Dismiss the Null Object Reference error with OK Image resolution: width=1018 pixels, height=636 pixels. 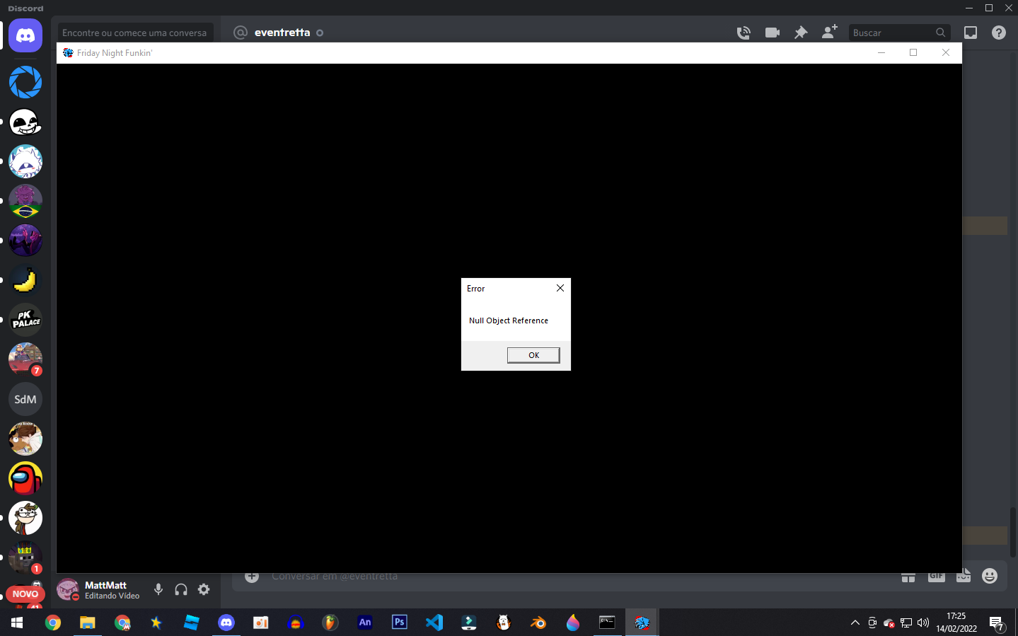[533, 354]
